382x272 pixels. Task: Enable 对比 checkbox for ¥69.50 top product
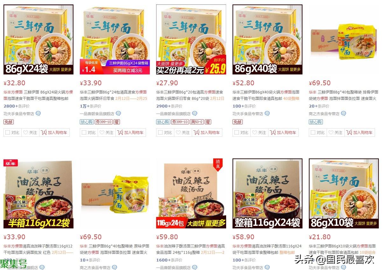coord(313,133)
